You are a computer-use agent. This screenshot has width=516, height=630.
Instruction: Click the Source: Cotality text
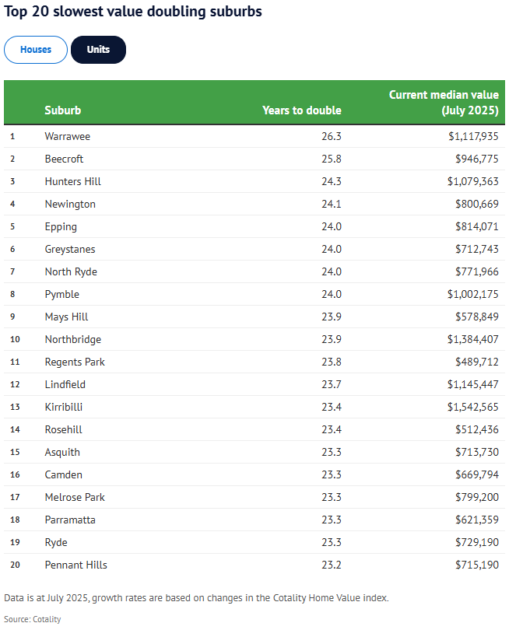click(x=33, y=619)
